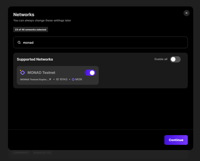
Task: Focus the network search field containing monad
Action: tap(100, 42)
